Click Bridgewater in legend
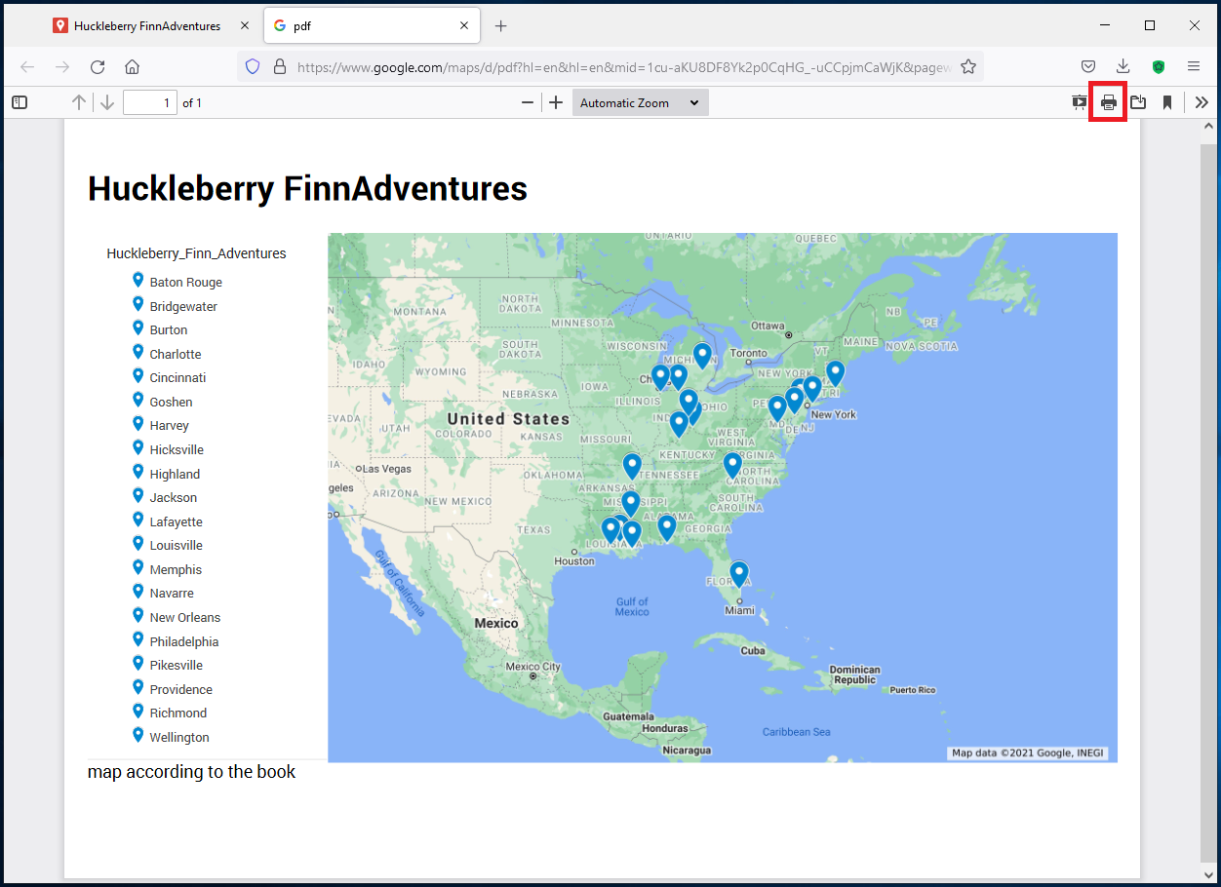Viewport: 1221px width, 887px height. tap(183, 307)
